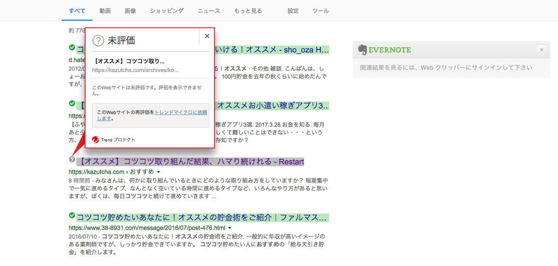Open the コツコツ貯めたいあなたに result link
This screenshot has height=266, width=558.
tap(203, 217)
